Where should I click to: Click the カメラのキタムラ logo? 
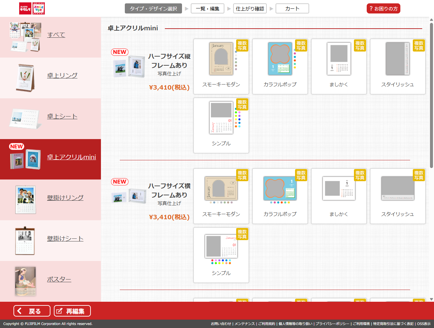[x=25, y=8]
